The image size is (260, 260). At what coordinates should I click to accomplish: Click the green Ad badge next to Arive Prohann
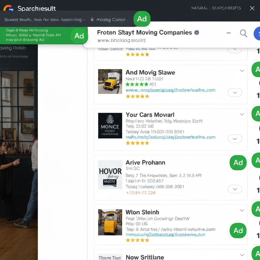(238, 163)
